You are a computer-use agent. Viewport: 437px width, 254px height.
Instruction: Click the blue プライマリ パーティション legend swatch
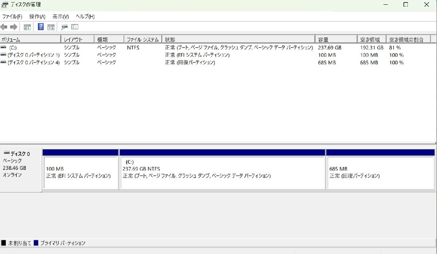[x=36, y=243]
